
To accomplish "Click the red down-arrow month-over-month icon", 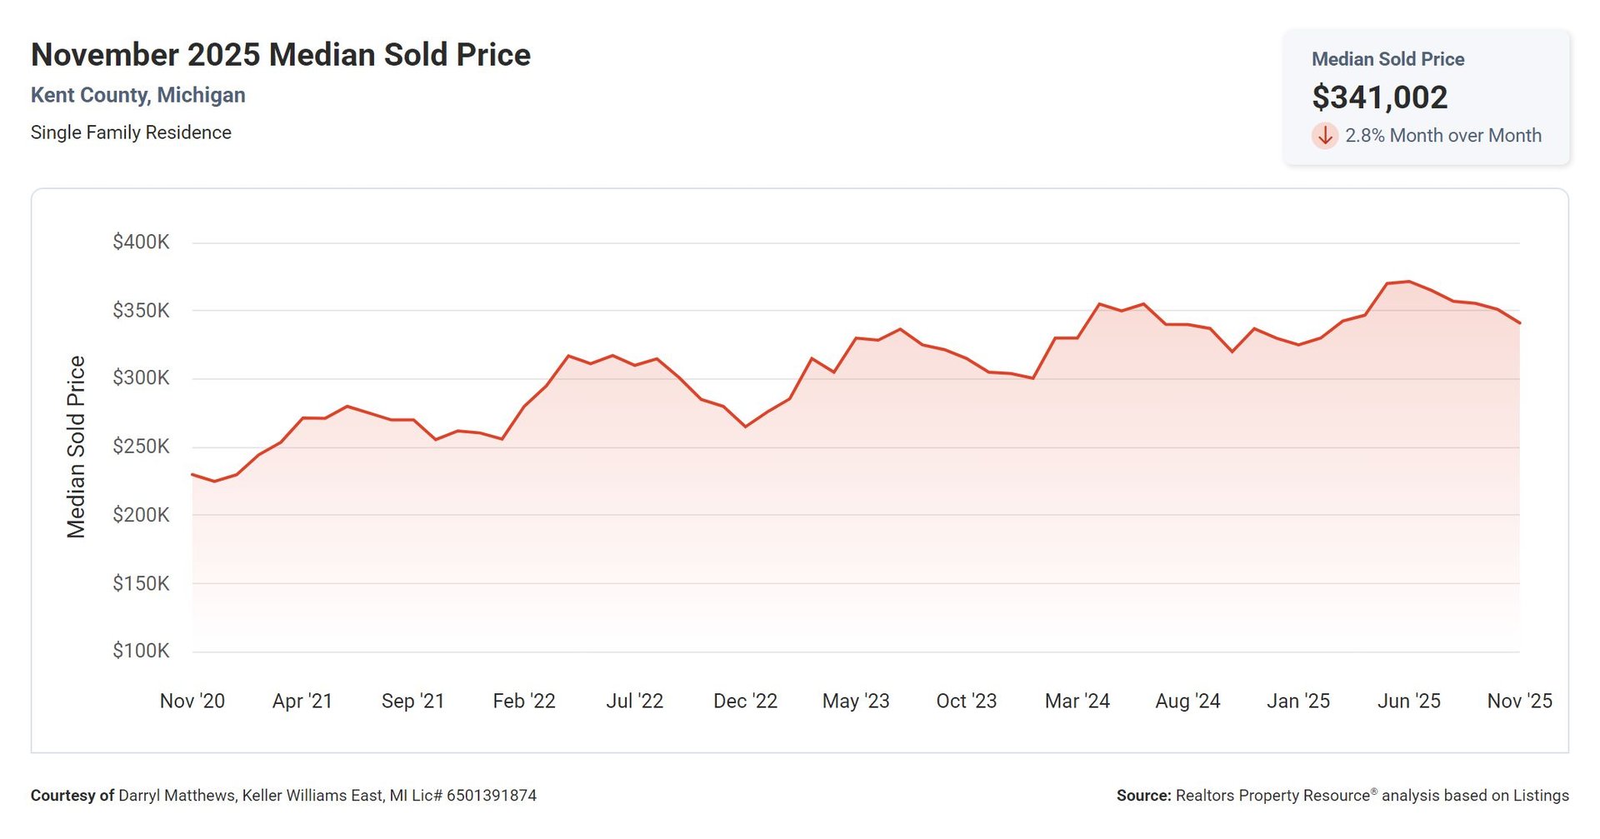I will 1324,135.
